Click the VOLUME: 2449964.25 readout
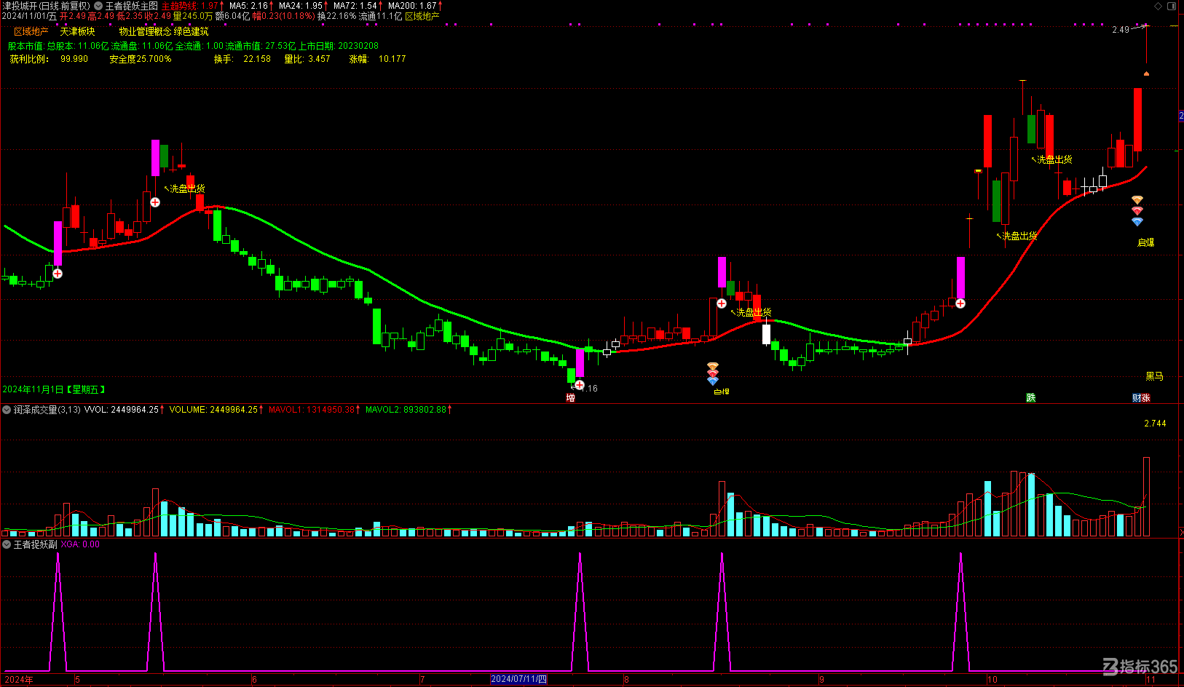The width and height of the screenshot is (1184, 687). pyautogui.click(x=213, y=410)
